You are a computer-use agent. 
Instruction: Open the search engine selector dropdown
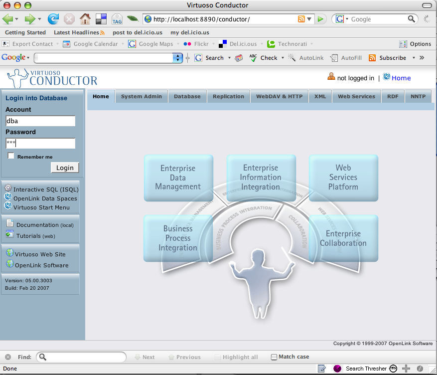pos(347,19)
